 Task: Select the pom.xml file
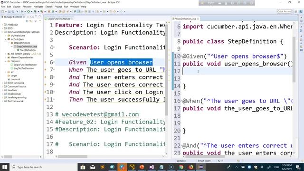click(15, 79)
